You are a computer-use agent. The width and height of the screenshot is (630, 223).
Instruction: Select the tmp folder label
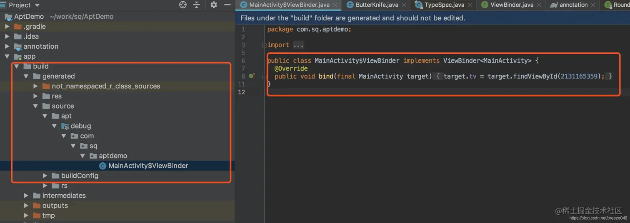tap(49, 216)
